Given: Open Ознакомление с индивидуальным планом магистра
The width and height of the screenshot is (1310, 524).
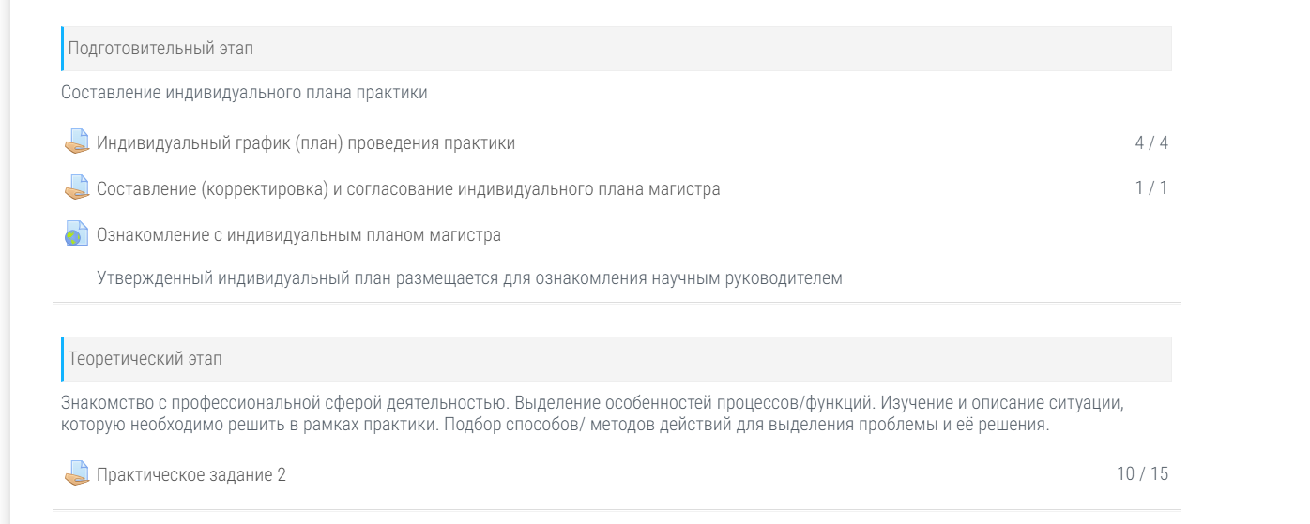Looking at the screenshot, I should (298, 235).
